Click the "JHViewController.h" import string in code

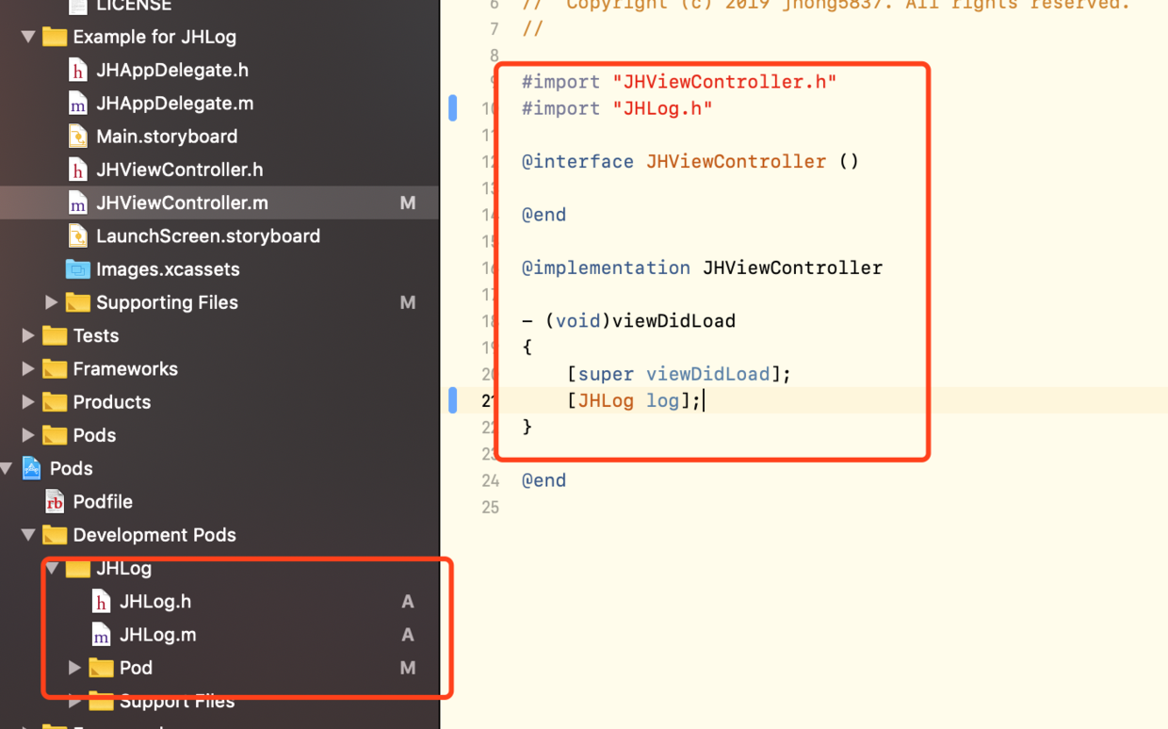point(724,82)
